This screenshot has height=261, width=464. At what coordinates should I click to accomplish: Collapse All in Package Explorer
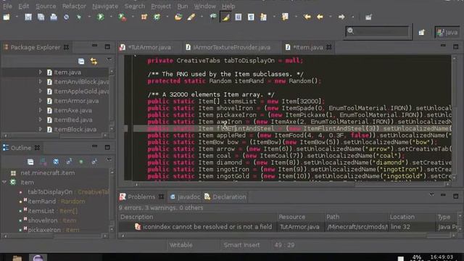[81, 61]
